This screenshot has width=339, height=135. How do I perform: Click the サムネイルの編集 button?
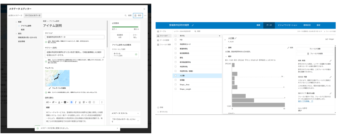(x=57, y=88)
